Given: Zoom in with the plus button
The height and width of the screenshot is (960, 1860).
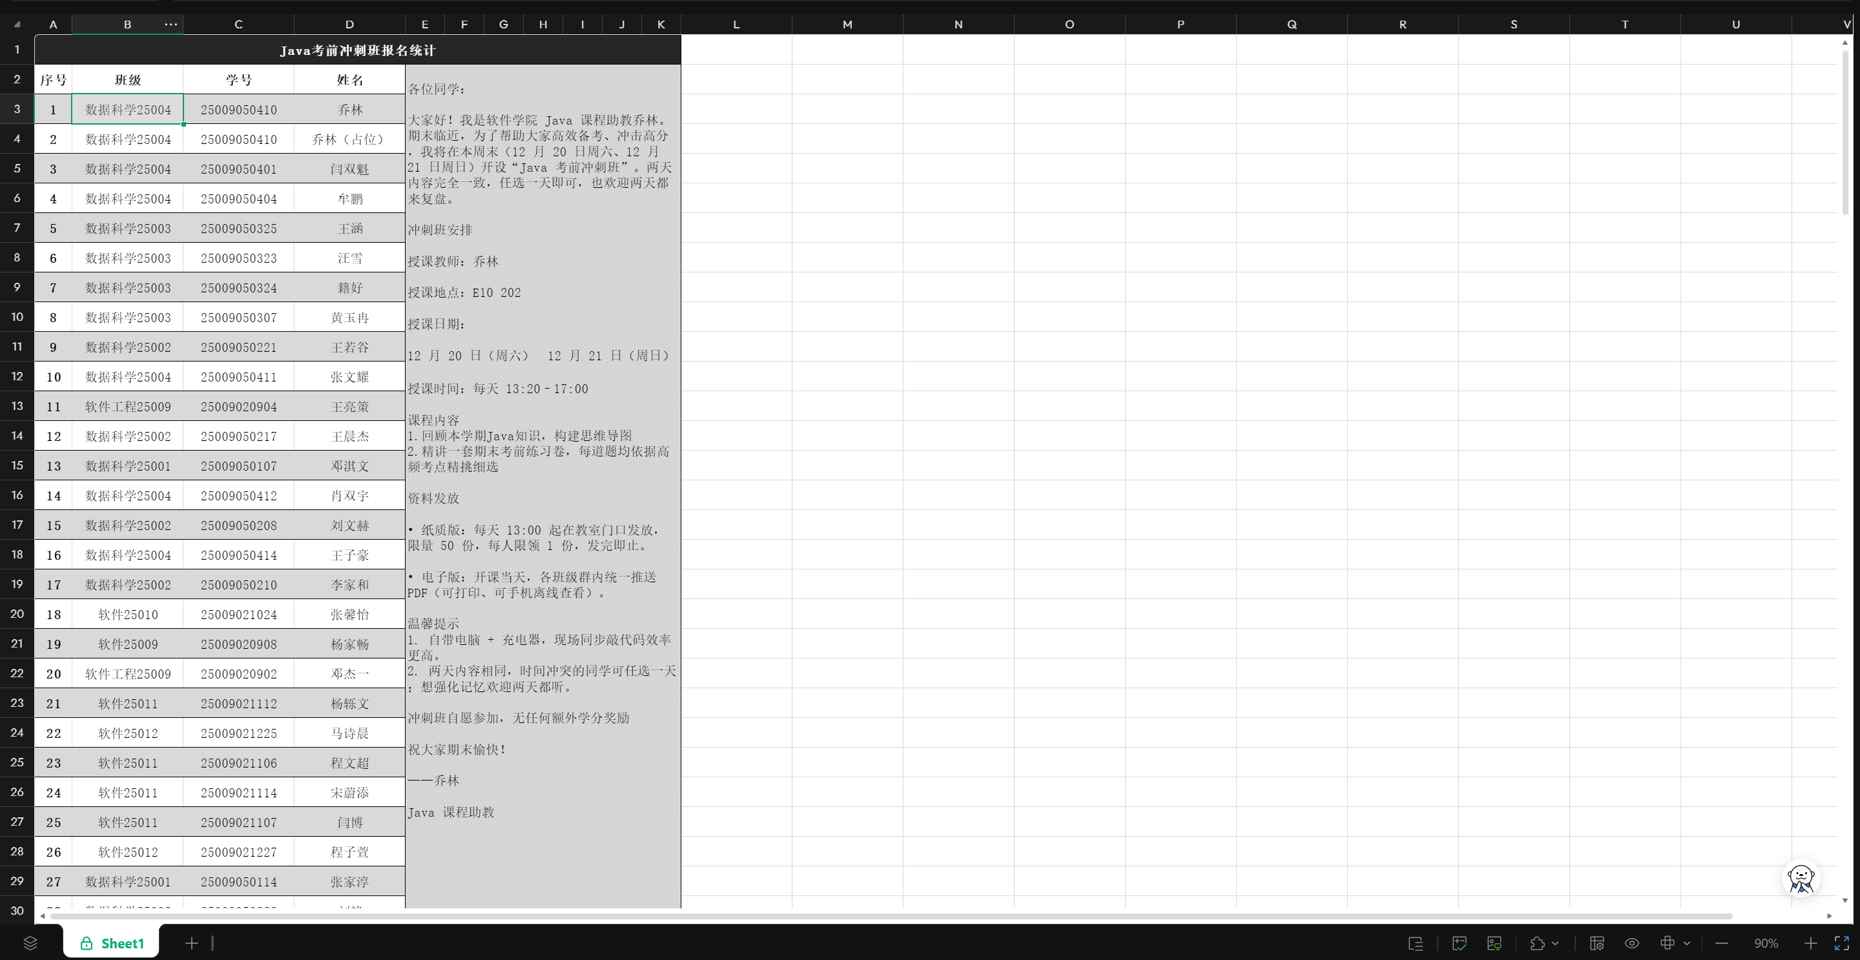Looking at the screenshot, I should tap(1810, 943).
